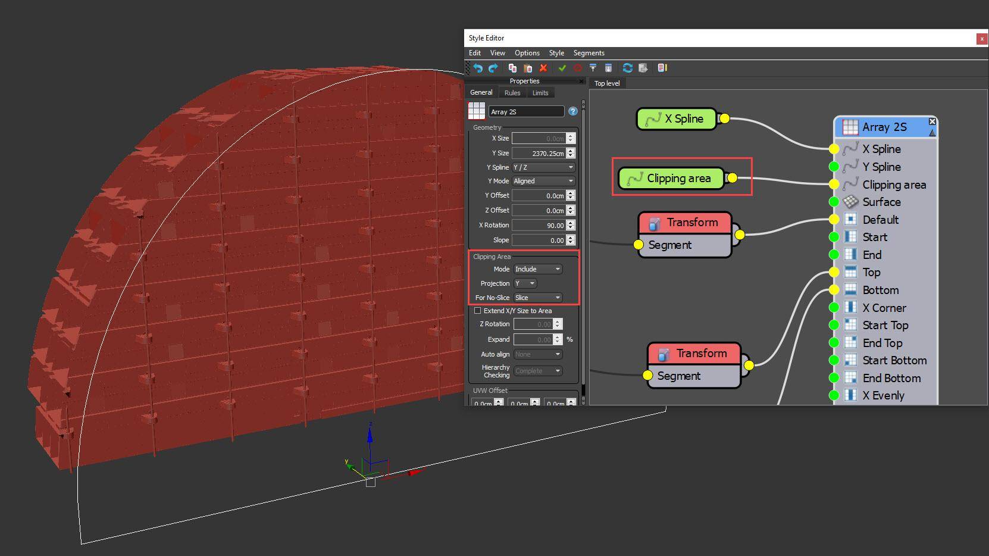The height and width of the screenshot is (556, 989).
Task: Open help with the question mark button
Action: pyautogui.click(x=572, y=111)
